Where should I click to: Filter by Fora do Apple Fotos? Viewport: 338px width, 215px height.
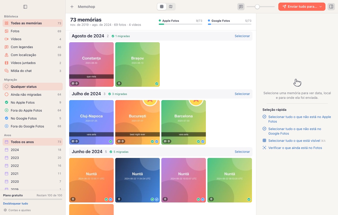pos(33,110)
